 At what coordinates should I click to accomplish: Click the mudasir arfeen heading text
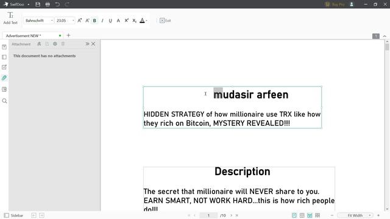click(x=251, y=95)
